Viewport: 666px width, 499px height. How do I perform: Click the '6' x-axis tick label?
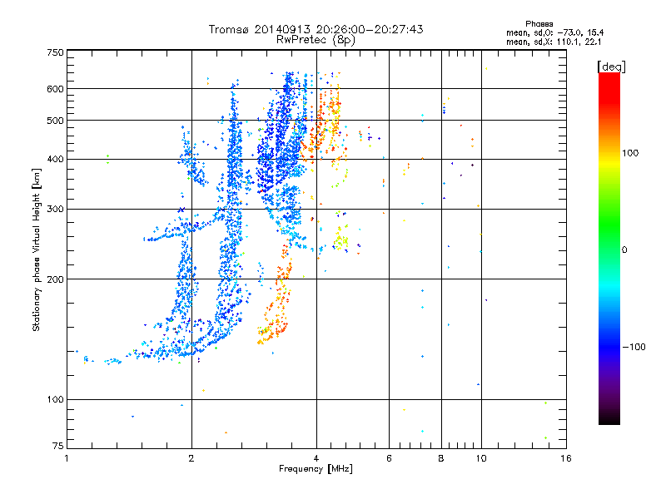point(389,458)
